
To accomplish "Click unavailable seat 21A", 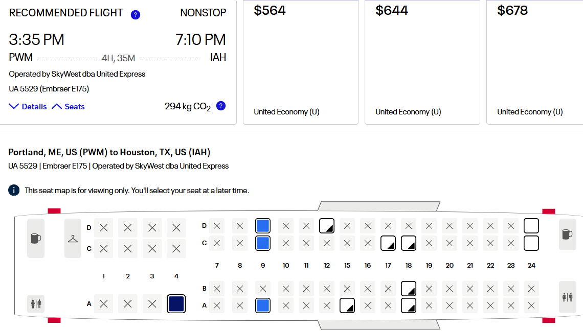I will 470,305.
